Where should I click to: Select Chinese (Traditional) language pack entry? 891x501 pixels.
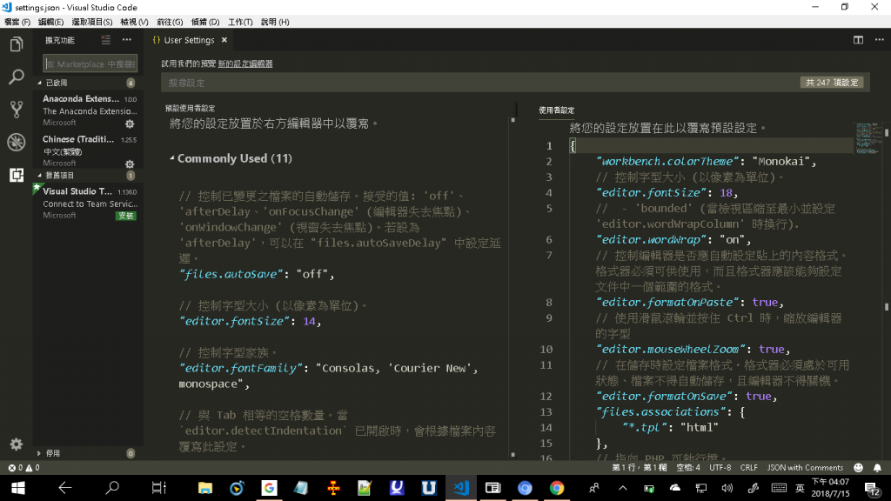click(x=88, y=151)
